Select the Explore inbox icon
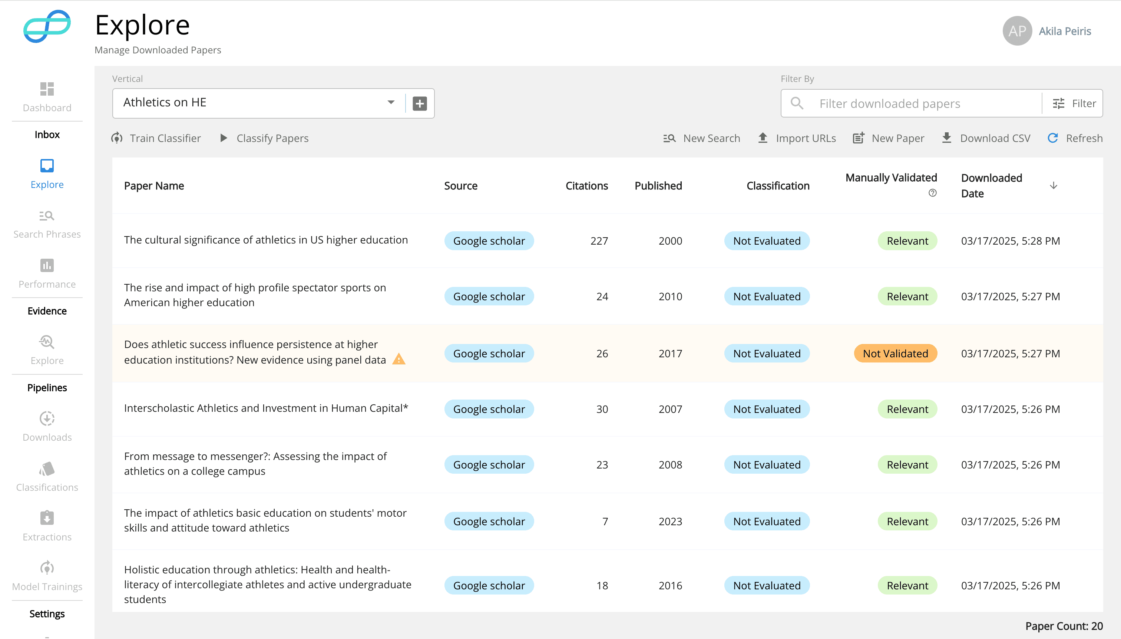 tap(47, 173)
